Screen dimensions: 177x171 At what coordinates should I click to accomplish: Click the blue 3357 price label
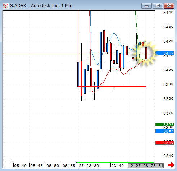[x=165, y=131]
